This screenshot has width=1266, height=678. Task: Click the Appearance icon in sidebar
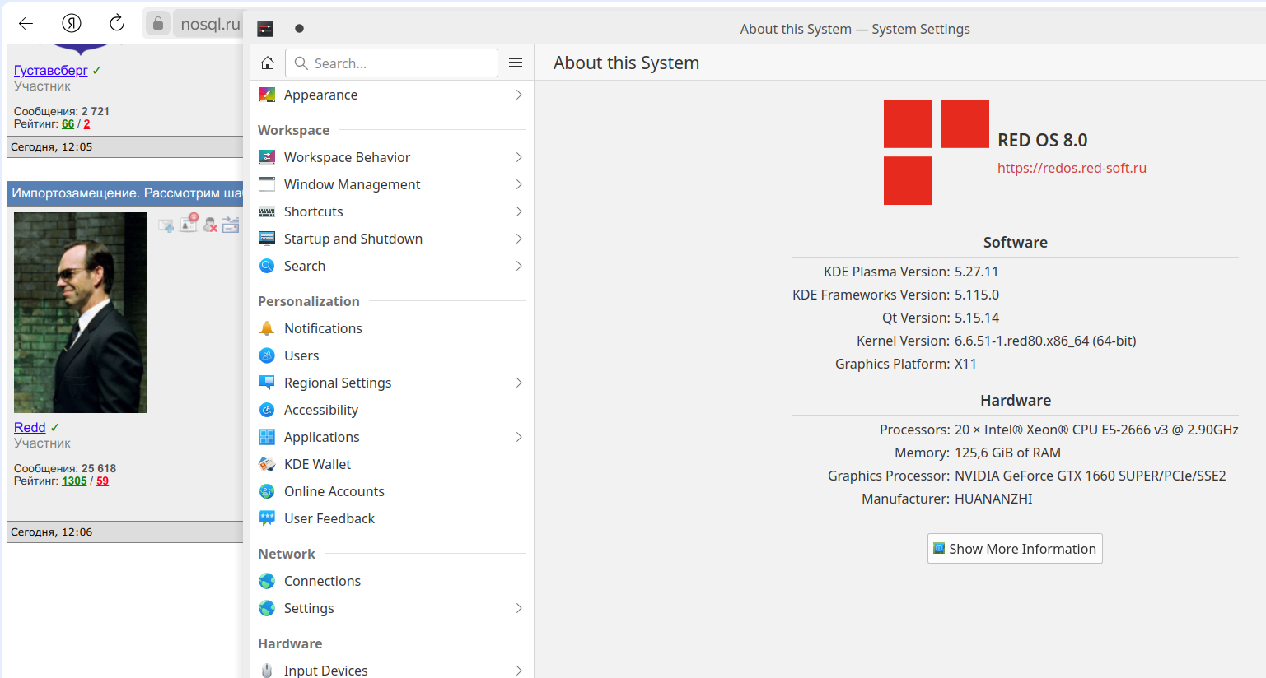267,95
